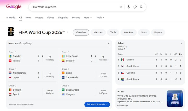188x111 pixels.
Task: Click the FIFA World Cup trophy logo
Action: pos(11,32)
